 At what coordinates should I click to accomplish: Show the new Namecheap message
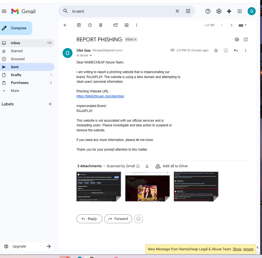(237, 249)
